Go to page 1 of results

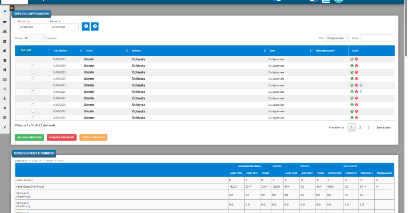(x=351, y=127)
